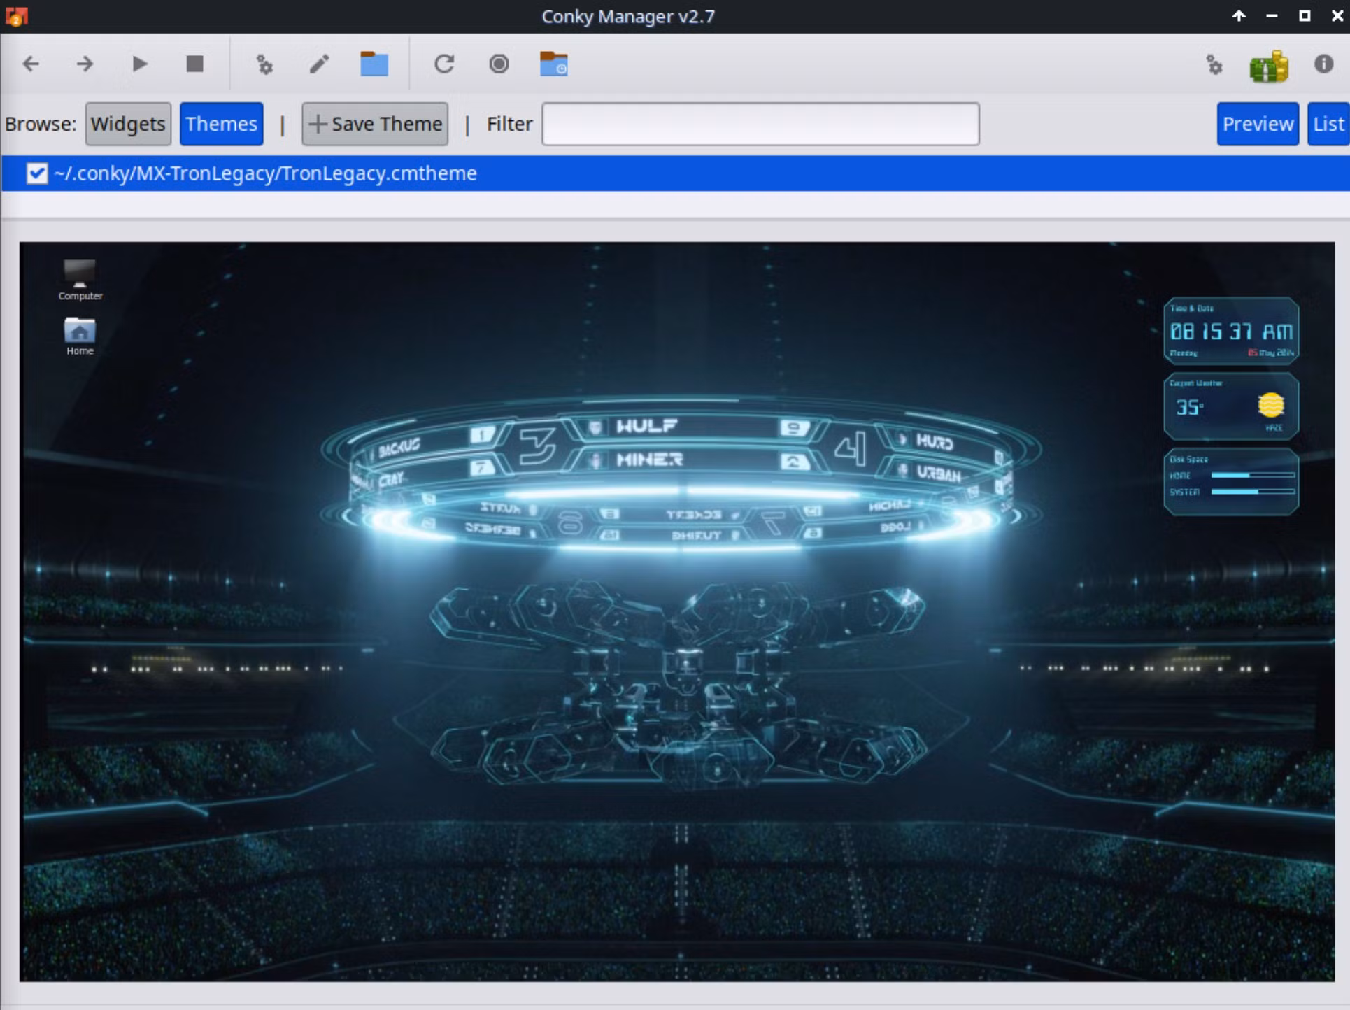Open application settings gears at right
The height and width of the screenshot is (1010, 1350).
pyautogui.click(x=1215, y=65)
